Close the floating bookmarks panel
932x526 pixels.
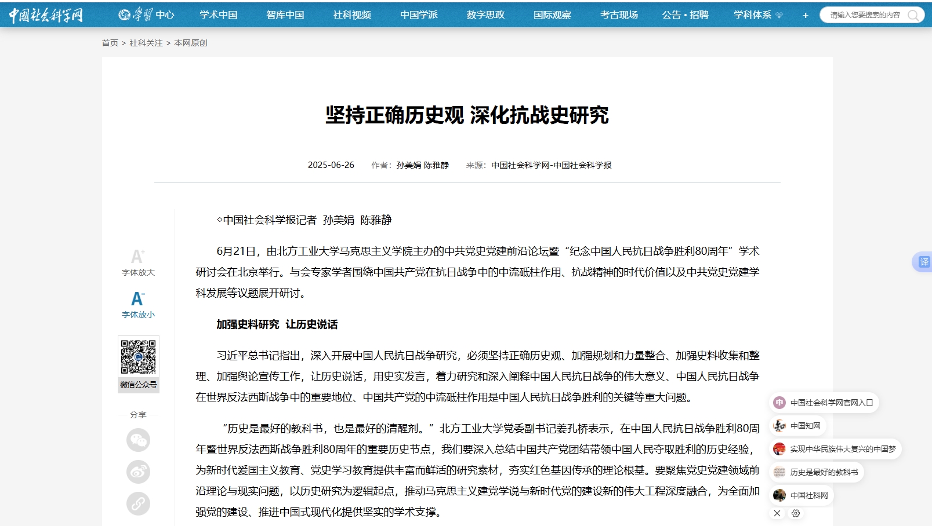tap(777, 513)
